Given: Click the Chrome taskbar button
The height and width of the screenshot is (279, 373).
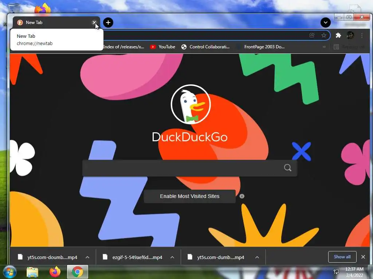Looking at the screenshot, I should [78, 272].
